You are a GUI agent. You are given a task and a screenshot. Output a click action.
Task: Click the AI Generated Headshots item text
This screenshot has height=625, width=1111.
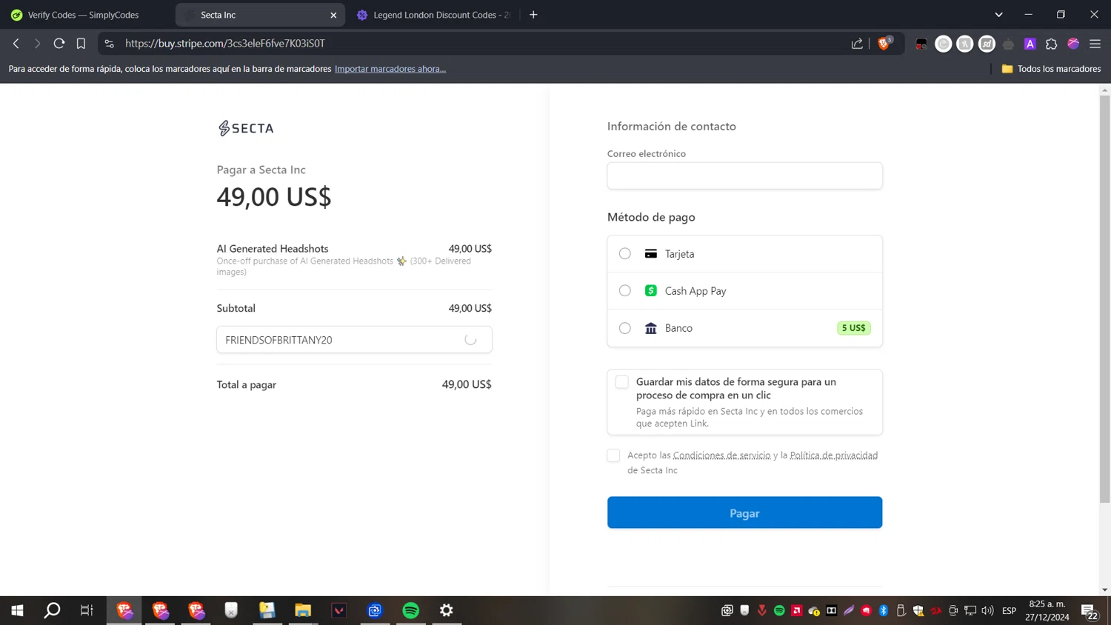(x=273, y=249)
